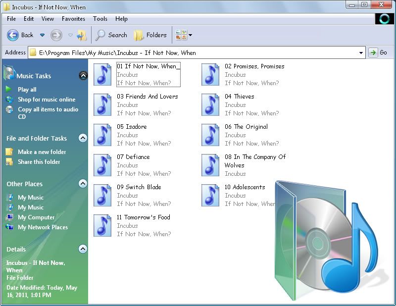Open the Forward history dropdown arrow
This screenshot has height=306, width=396.
pyautogui.click(x=70, y=35)
